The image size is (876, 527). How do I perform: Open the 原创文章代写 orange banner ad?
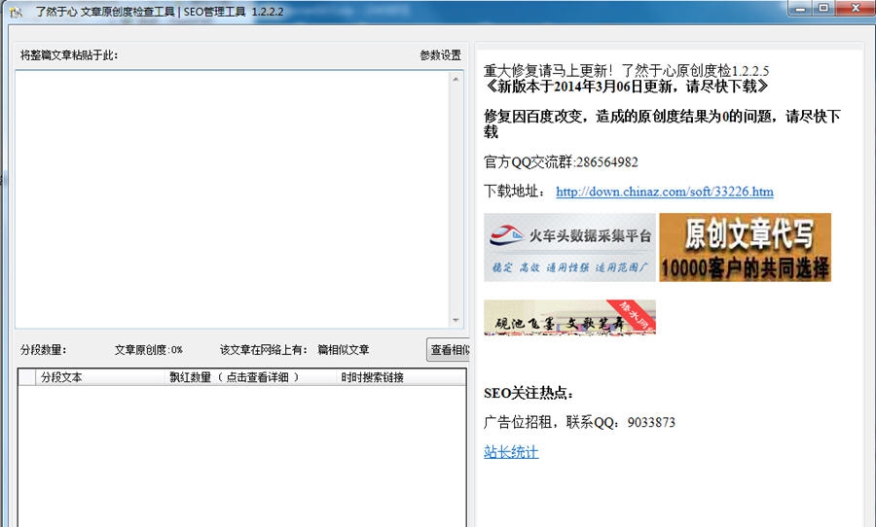(745, 247)
